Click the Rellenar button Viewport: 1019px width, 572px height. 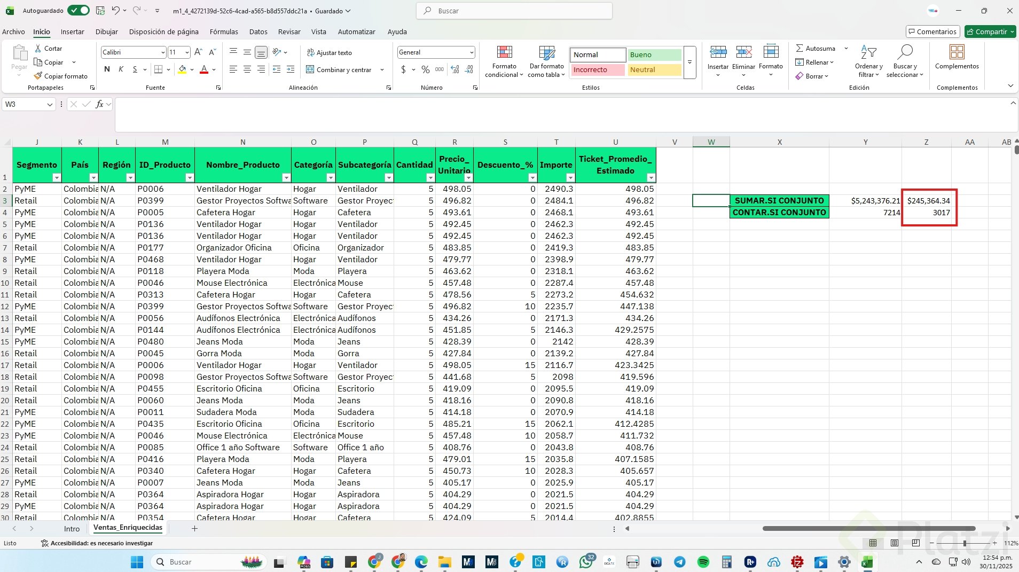814,62
